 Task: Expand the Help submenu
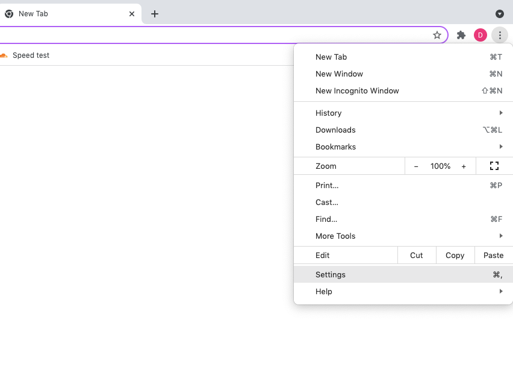point(403,291)
